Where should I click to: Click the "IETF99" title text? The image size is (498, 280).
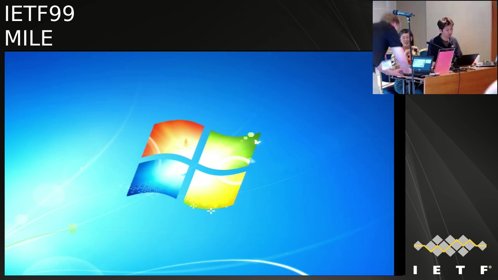click(x=39, y=14)
